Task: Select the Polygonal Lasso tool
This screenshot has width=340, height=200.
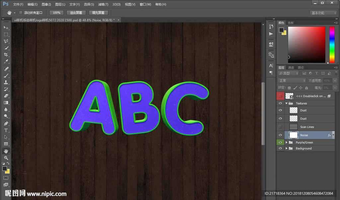Action: click(6, 41)
